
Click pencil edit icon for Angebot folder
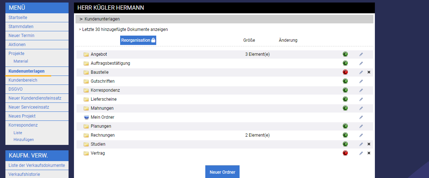[361, 54]
